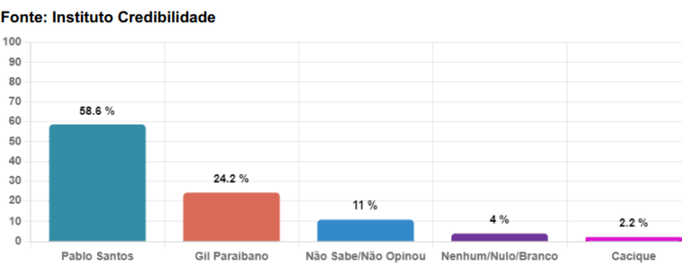Screen dimensions: 682x273
Task: Click the 58.6 % value label
Action: pyautogui.click(x=97, y=111)
